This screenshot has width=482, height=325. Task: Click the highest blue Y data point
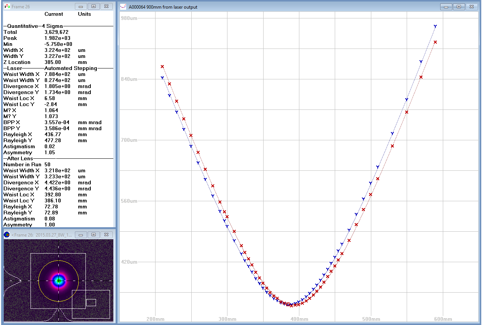[x=435, y=26]
